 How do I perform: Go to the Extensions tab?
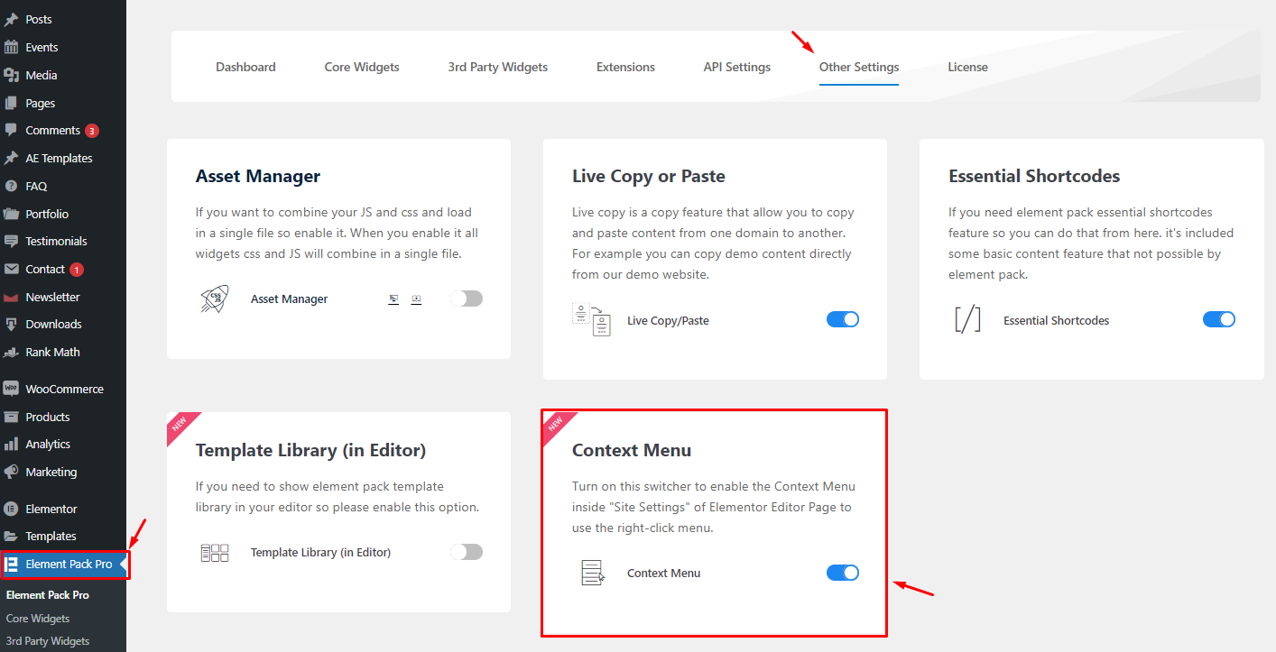pyautogui.click(x=625, y=67)
